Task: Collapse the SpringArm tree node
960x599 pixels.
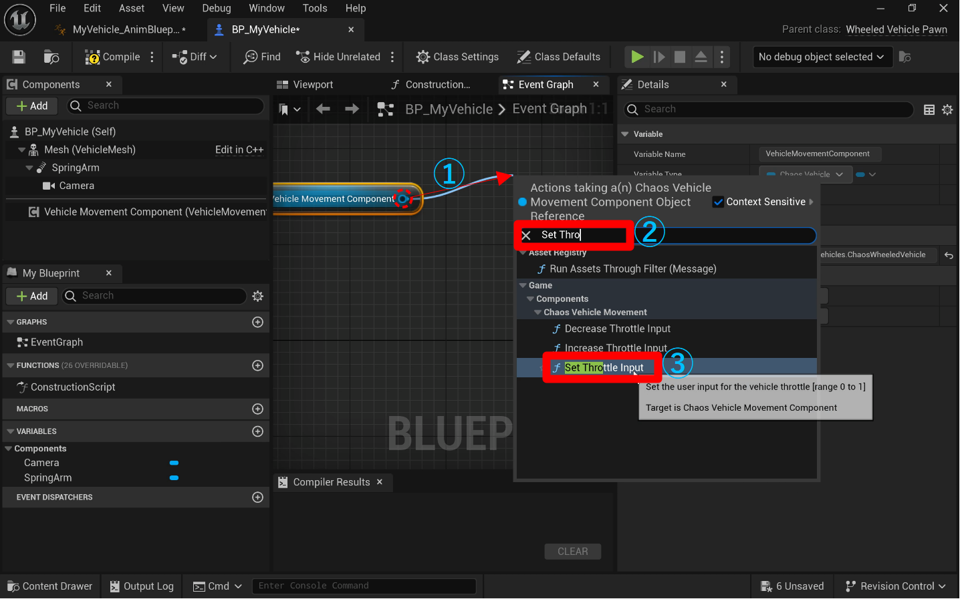Action: (x=29, y=168)
